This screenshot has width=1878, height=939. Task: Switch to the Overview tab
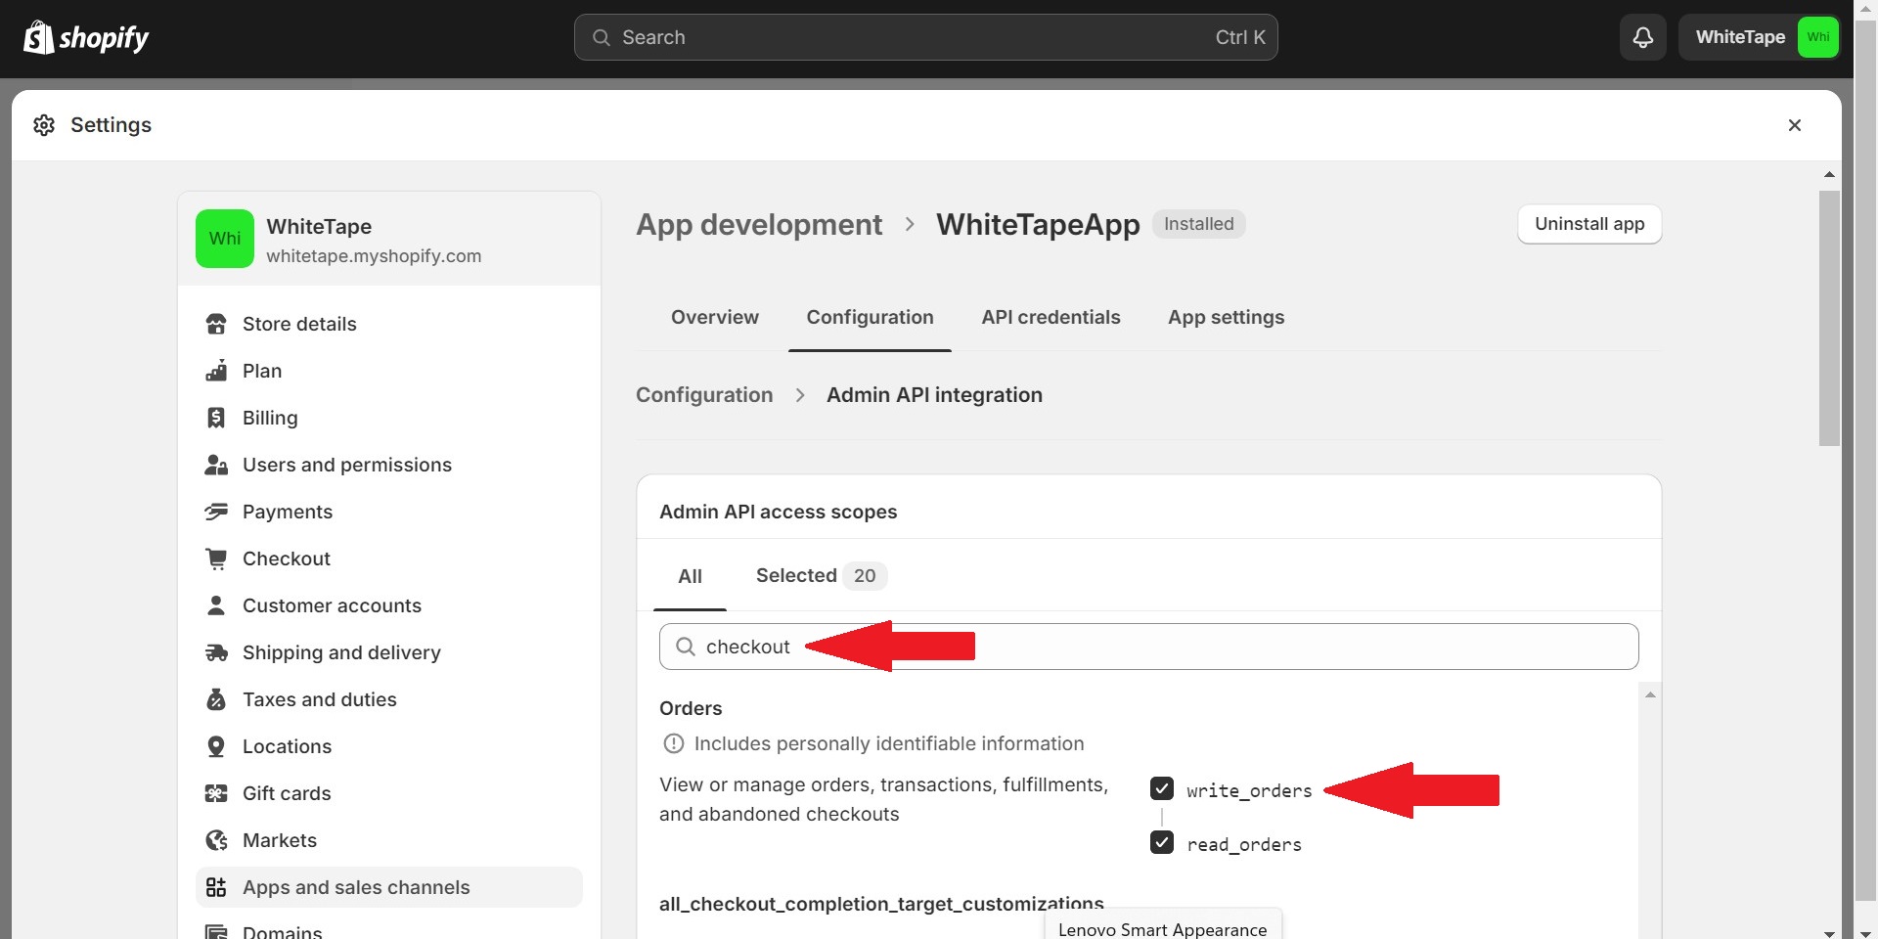[715, 317]
